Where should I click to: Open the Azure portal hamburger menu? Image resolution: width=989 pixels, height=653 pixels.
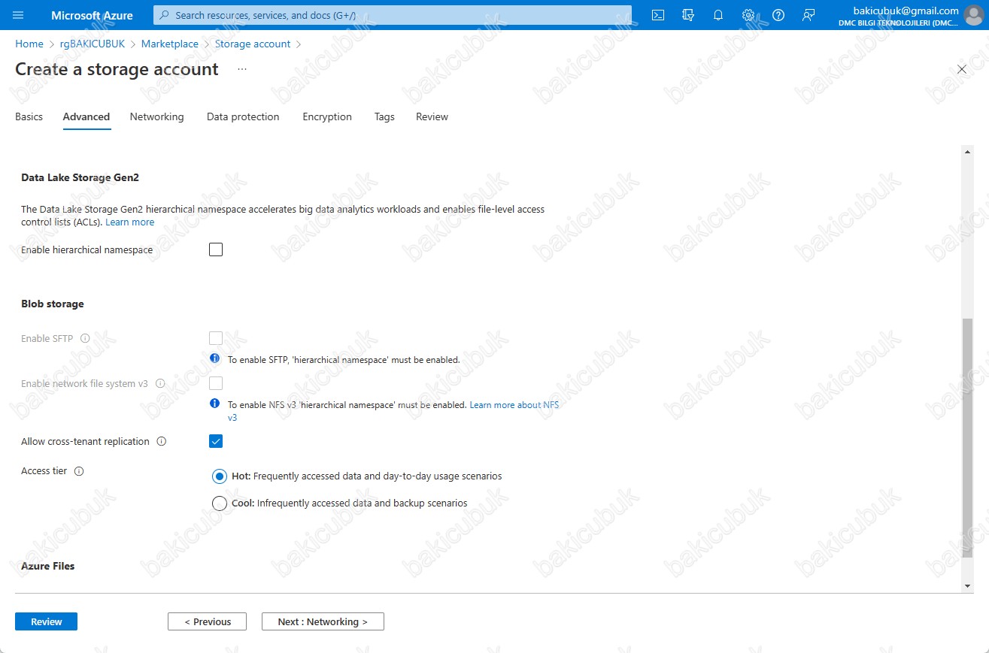[19, 15]
